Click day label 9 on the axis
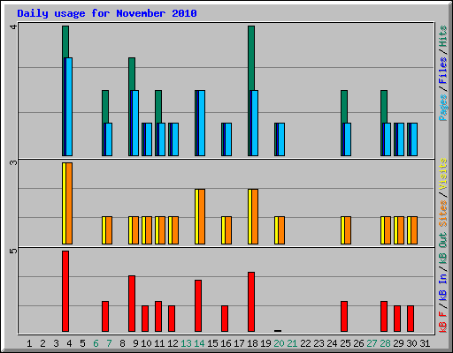Image resolution: width=453 pixels, height=353 pixels. (x=135, y=343)
